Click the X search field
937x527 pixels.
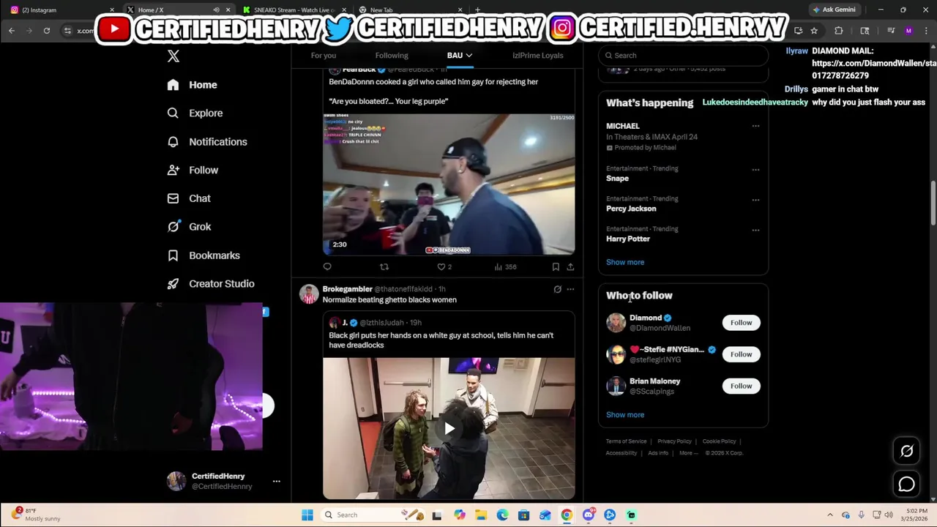pos(683,56)
